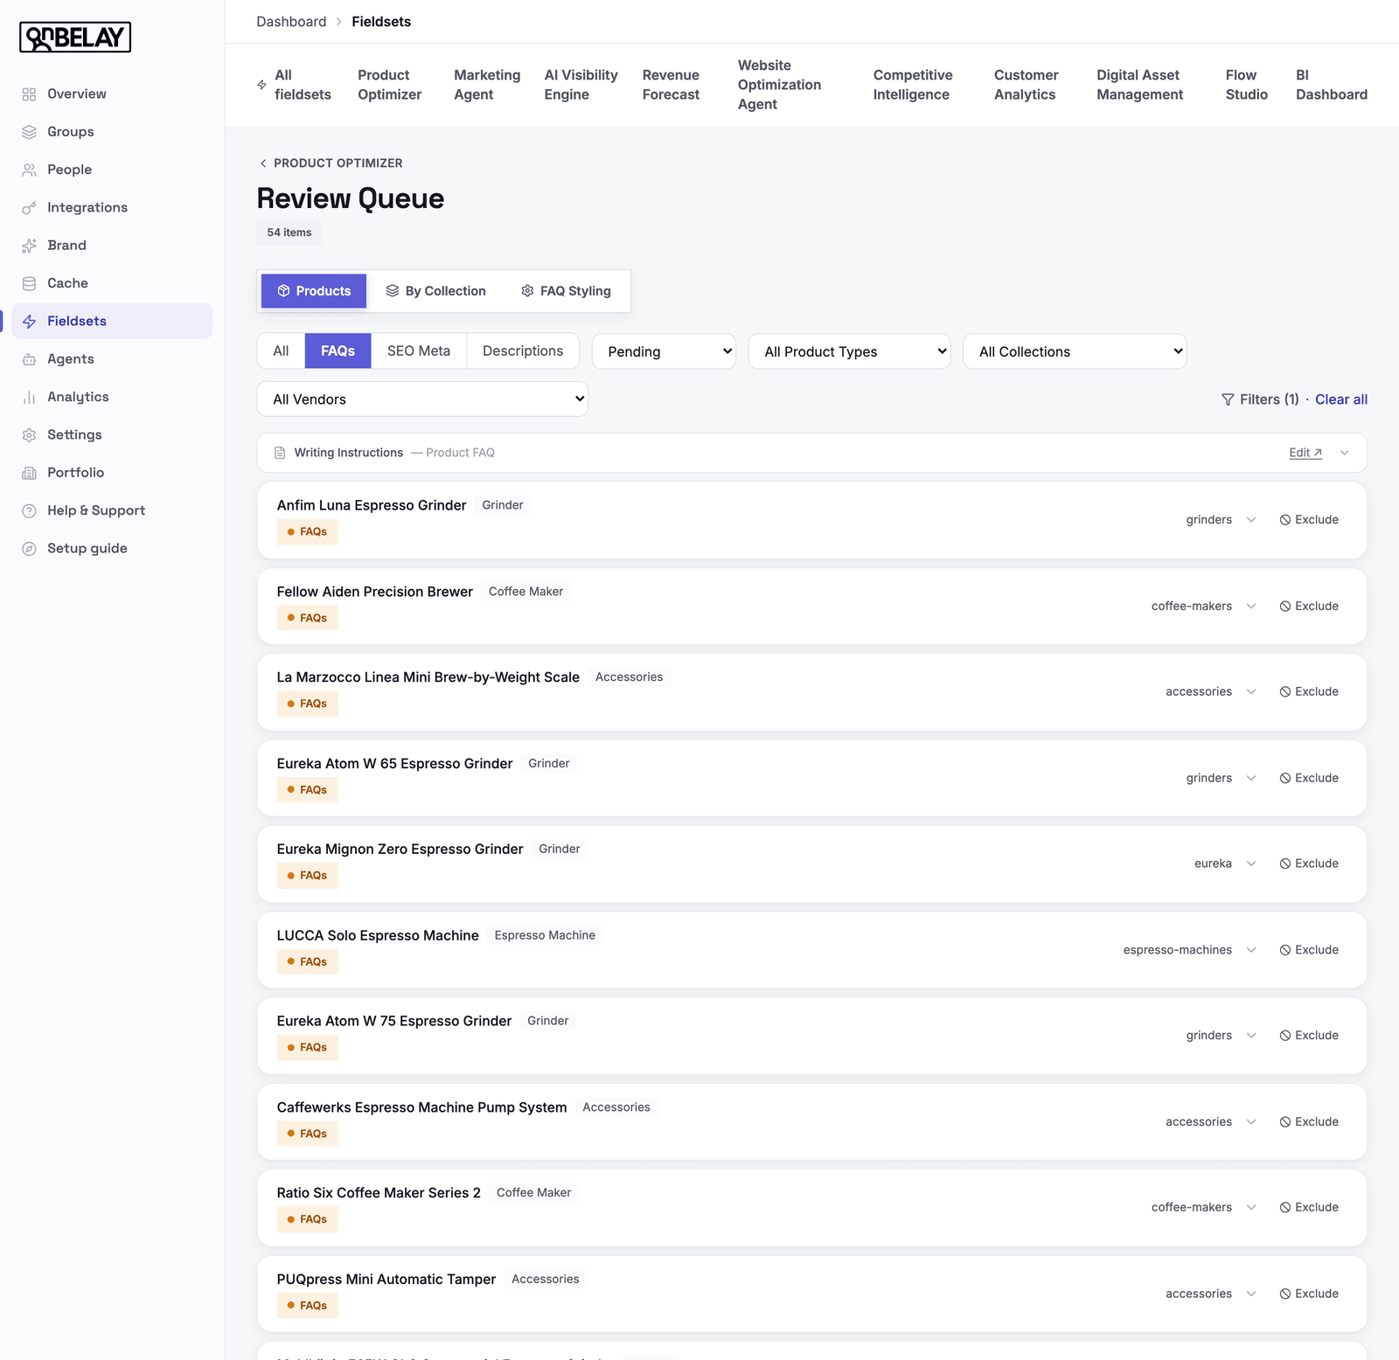Image resolution: width=1399 pixels, height=1360 pixels.
Task: Go to People in the sidebar
Action: coord(69,170)
